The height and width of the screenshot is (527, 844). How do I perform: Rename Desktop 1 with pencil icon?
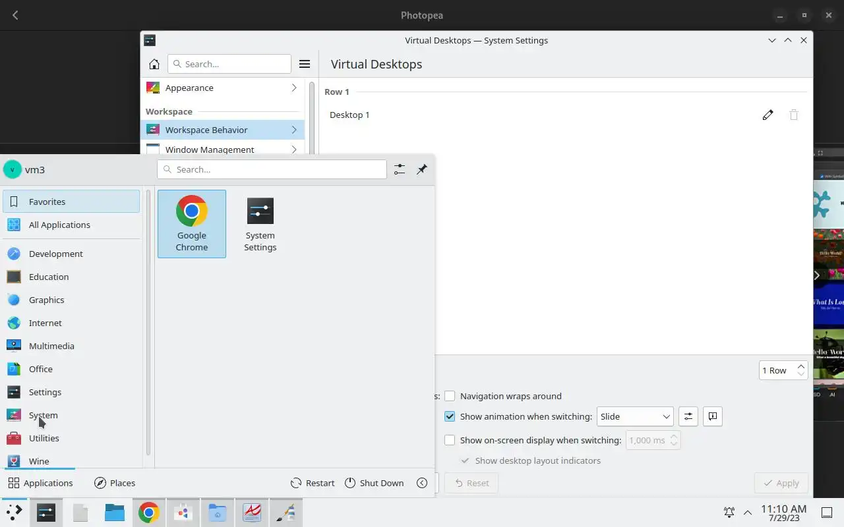point(768,115)
